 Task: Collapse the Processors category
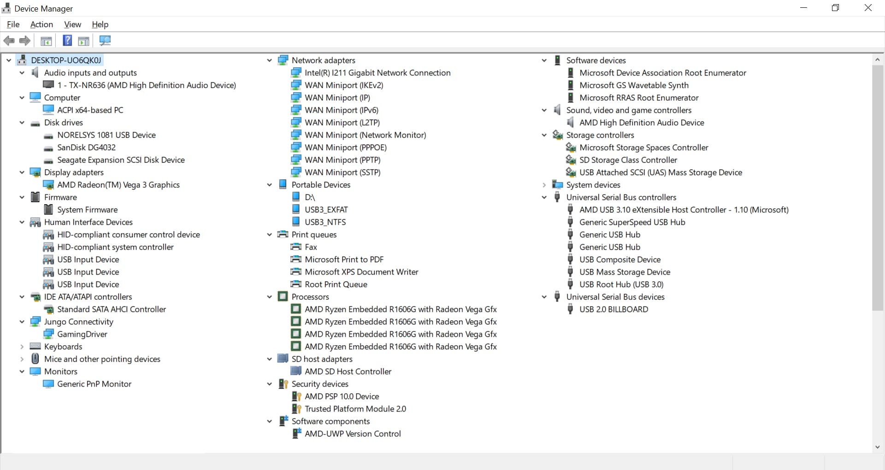point(269,297)
